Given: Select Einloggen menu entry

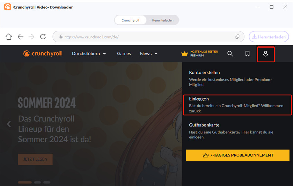Looking at the screenshot, I should [x=237, y=105].
